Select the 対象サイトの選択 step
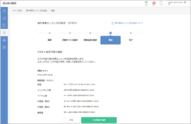This screenshot has height=124, width=191. [70, 40]
